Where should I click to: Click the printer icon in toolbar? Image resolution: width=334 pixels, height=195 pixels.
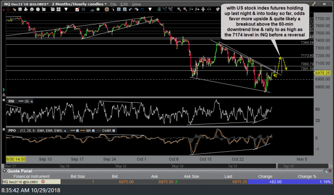tap(26, 9)
